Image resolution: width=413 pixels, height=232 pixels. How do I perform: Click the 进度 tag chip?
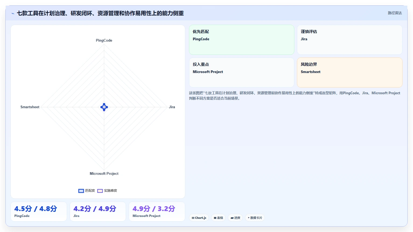(x=236, y=218)
